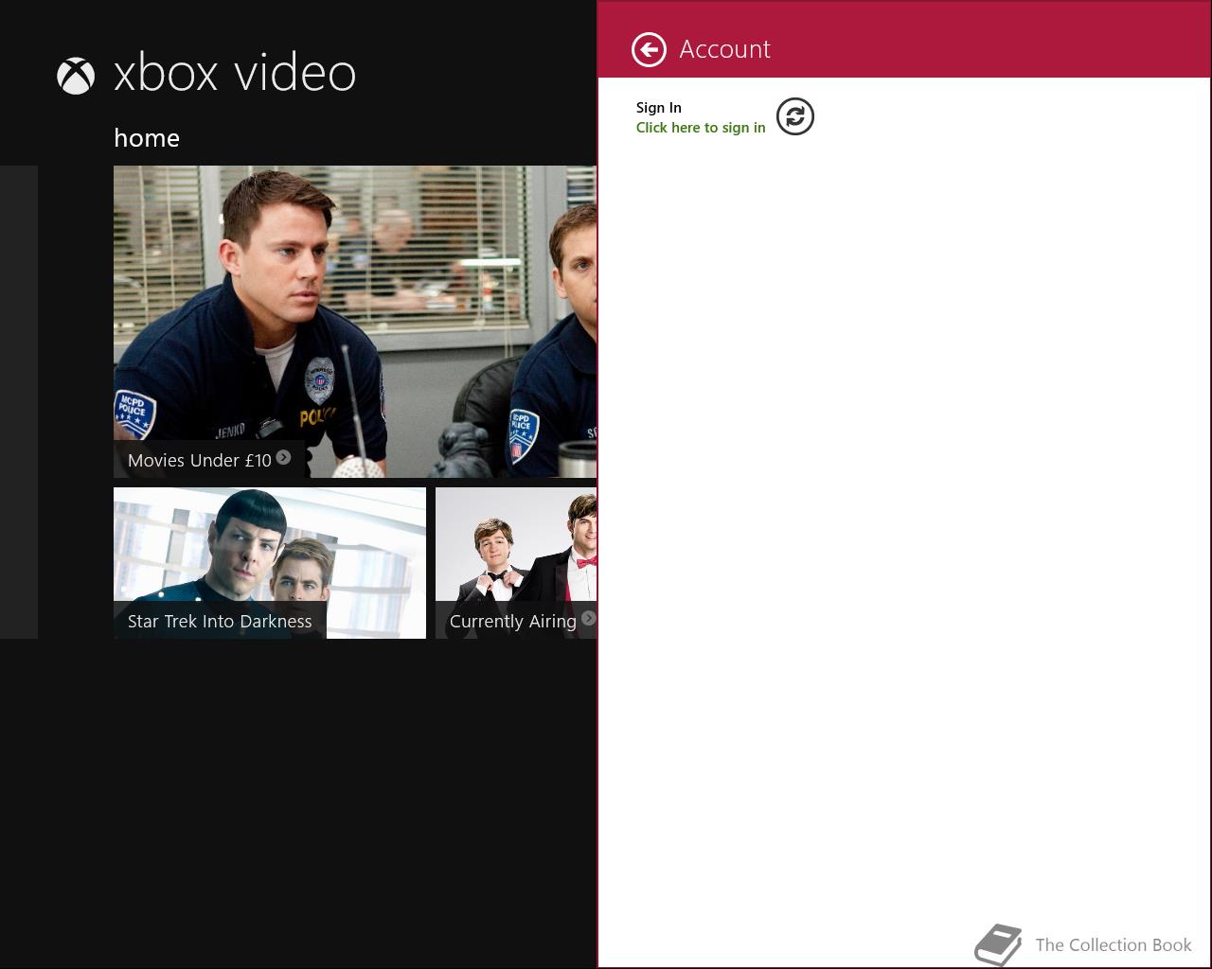Click here to sign in link
The width and height of the screenshot is (1212, 969).
701,128
